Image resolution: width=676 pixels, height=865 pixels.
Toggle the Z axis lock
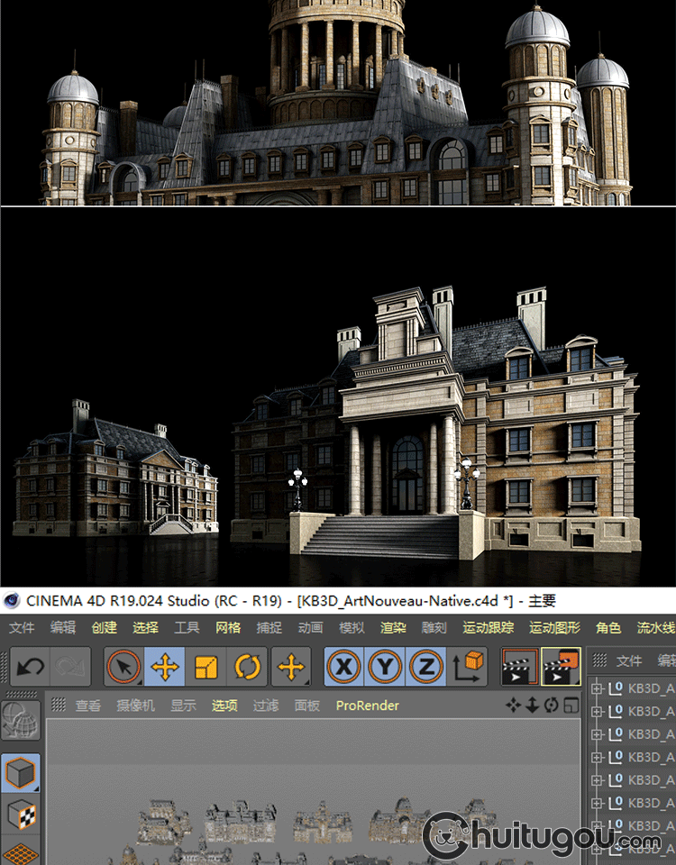(x=425, y=668)
